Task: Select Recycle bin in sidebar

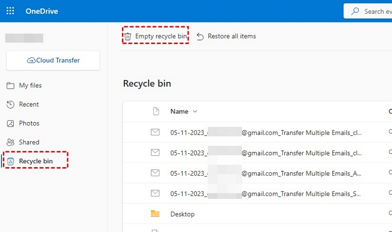Action: 36,161
